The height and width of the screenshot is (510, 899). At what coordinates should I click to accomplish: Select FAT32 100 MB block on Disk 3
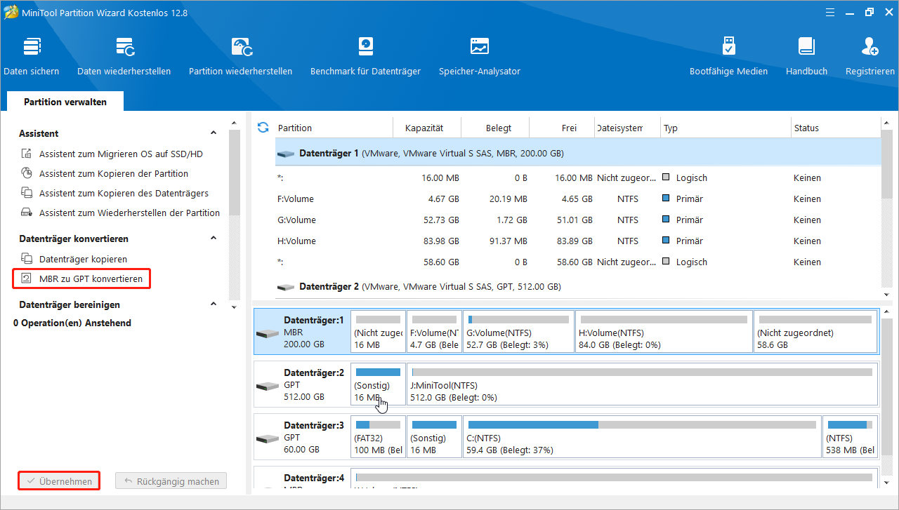click(x=379, y=437)
